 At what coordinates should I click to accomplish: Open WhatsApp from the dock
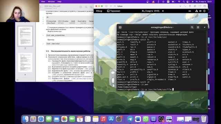coord(146,119)
